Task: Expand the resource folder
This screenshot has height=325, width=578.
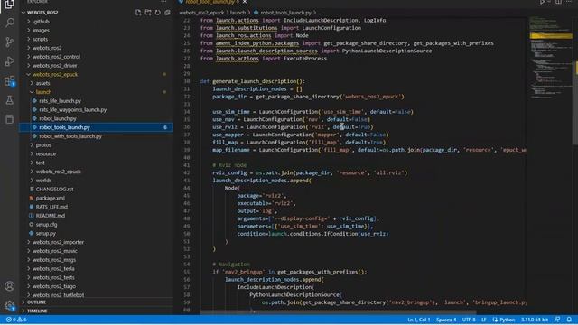Action: 46,154
